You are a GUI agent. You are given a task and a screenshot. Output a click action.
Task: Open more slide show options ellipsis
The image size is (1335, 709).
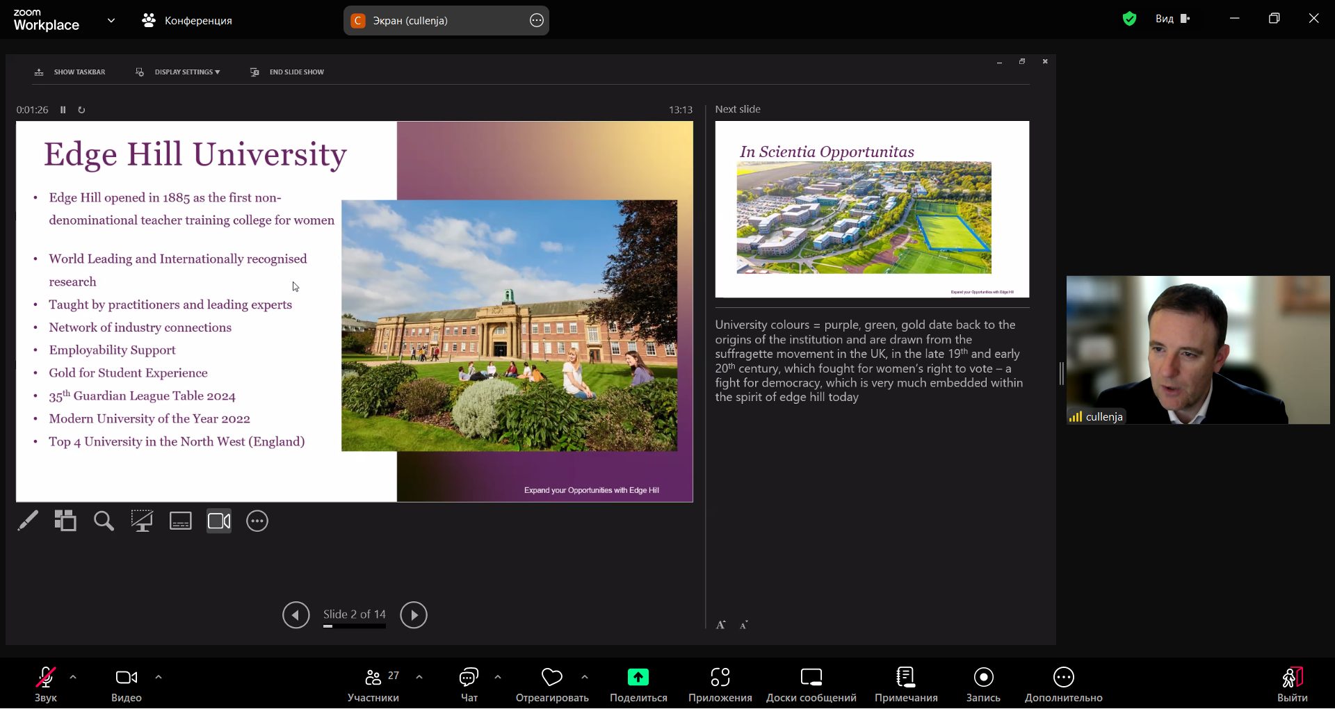pos(257,521)
